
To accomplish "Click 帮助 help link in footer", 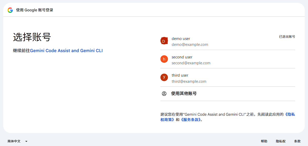I will click(x=264, y=141).
